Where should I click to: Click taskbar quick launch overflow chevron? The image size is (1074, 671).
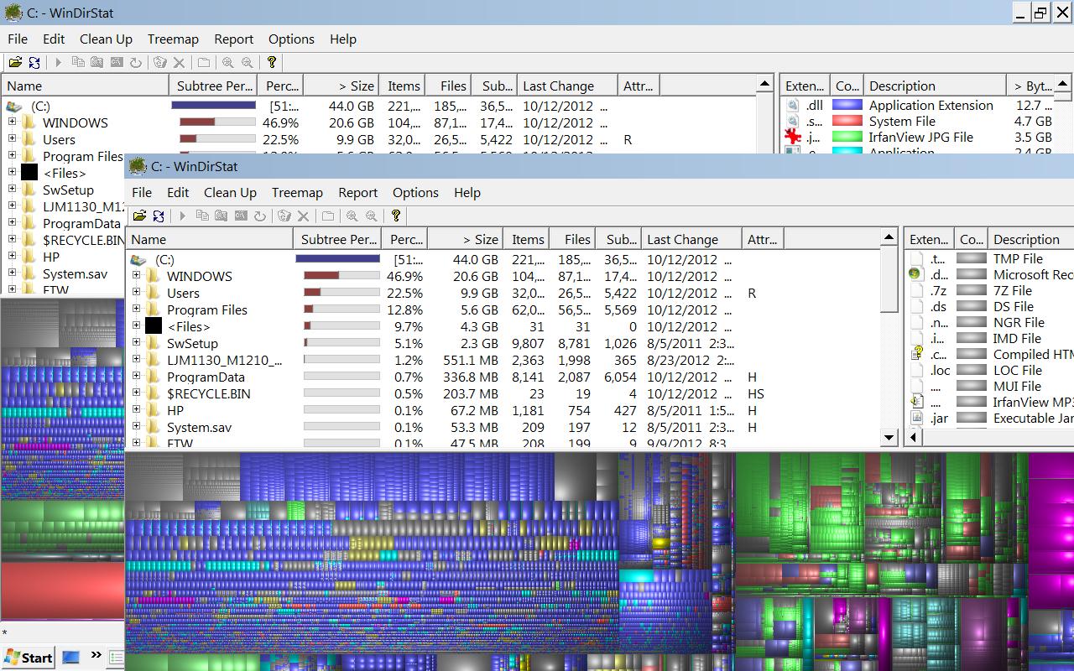coord(96,655)
